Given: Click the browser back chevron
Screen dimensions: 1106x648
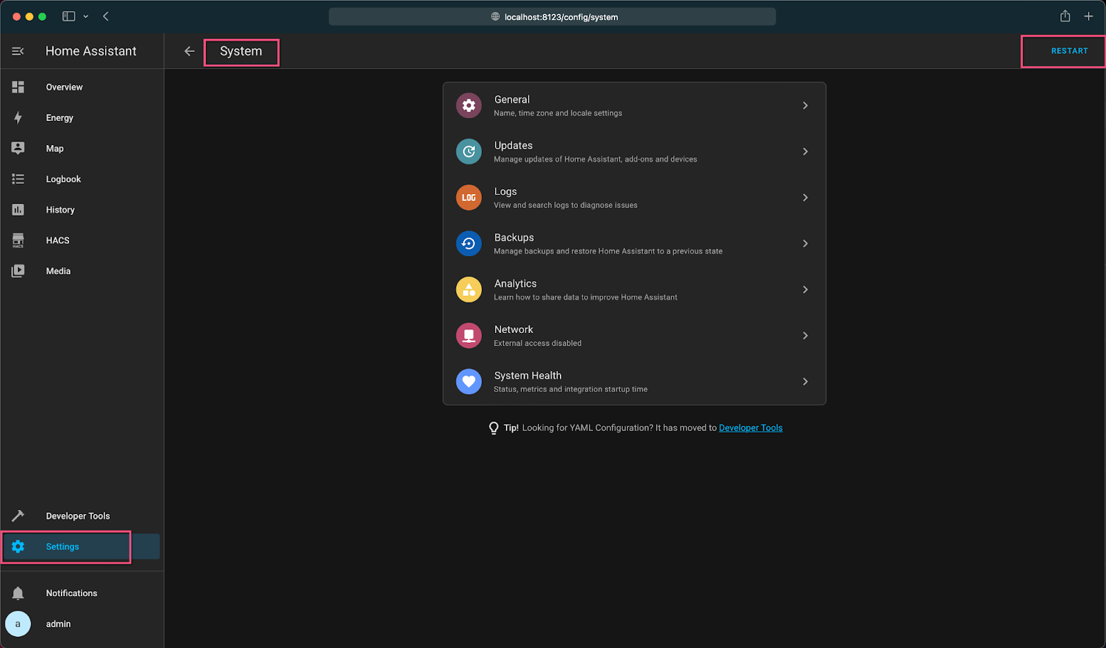Looking at the screenshot, I should pos(106,17).
